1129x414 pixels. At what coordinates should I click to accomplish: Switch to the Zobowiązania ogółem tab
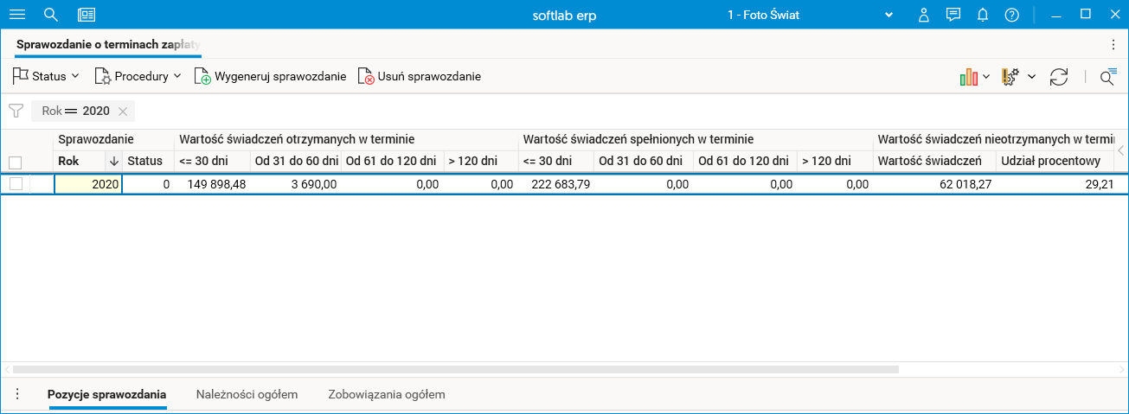click(386, 395)
